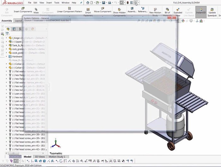The height and width of the screenshot is (167, 221).
Task: Click the Smart Fasteners tool
Action: 88,11
